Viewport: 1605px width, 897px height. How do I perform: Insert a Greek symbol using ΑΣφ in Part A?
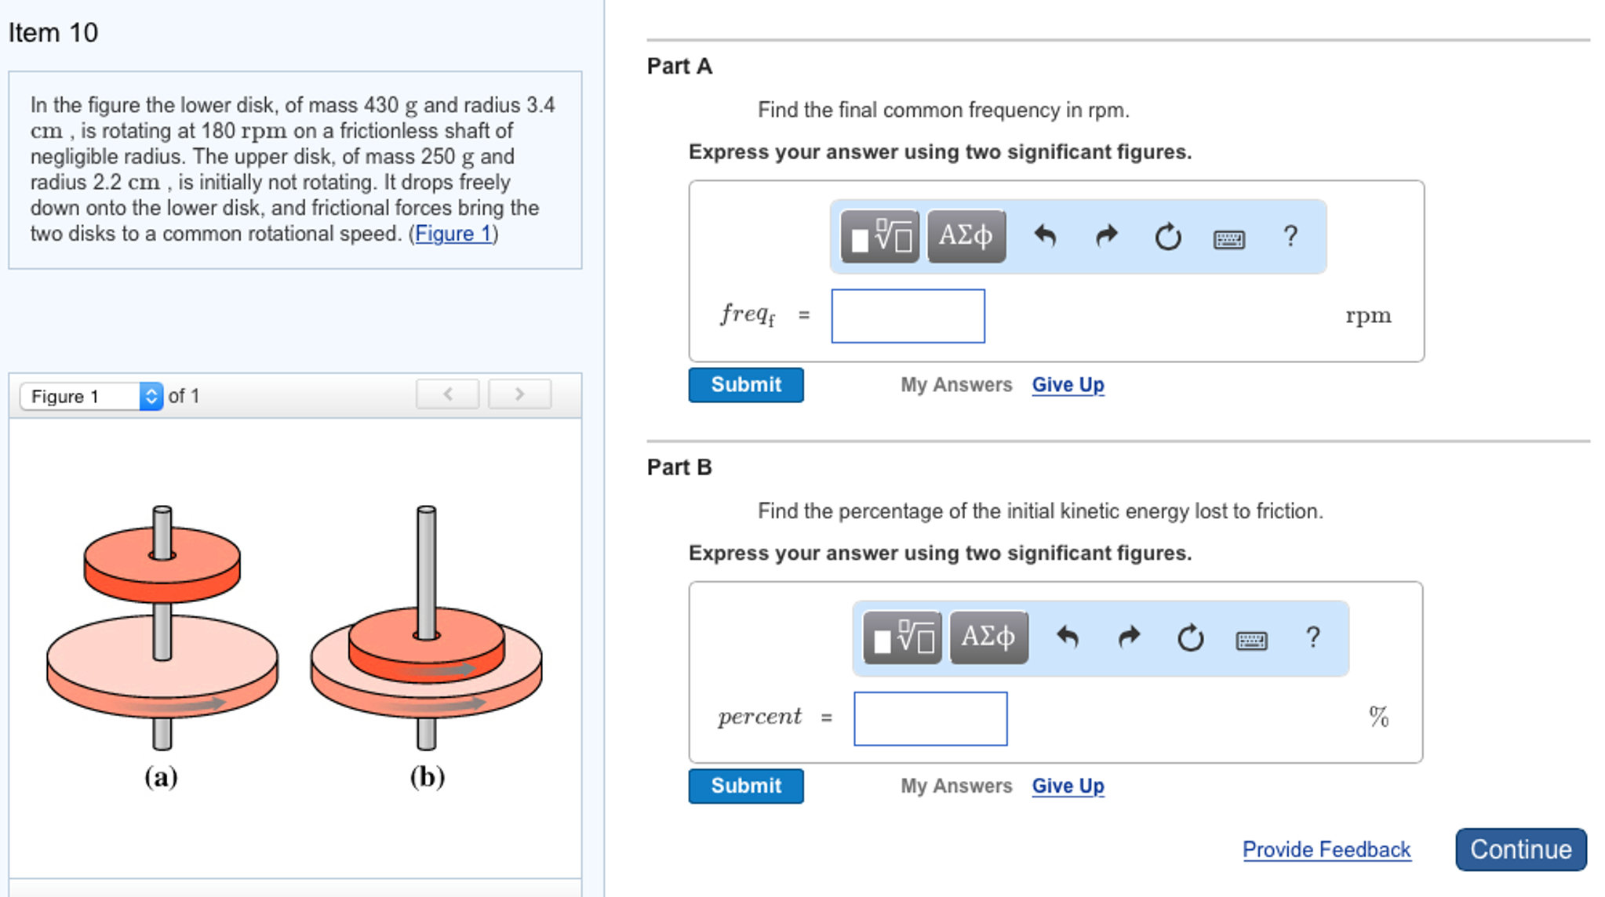pos(965,234)
